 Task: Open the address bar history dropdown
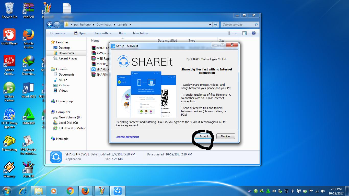point(210,25)
